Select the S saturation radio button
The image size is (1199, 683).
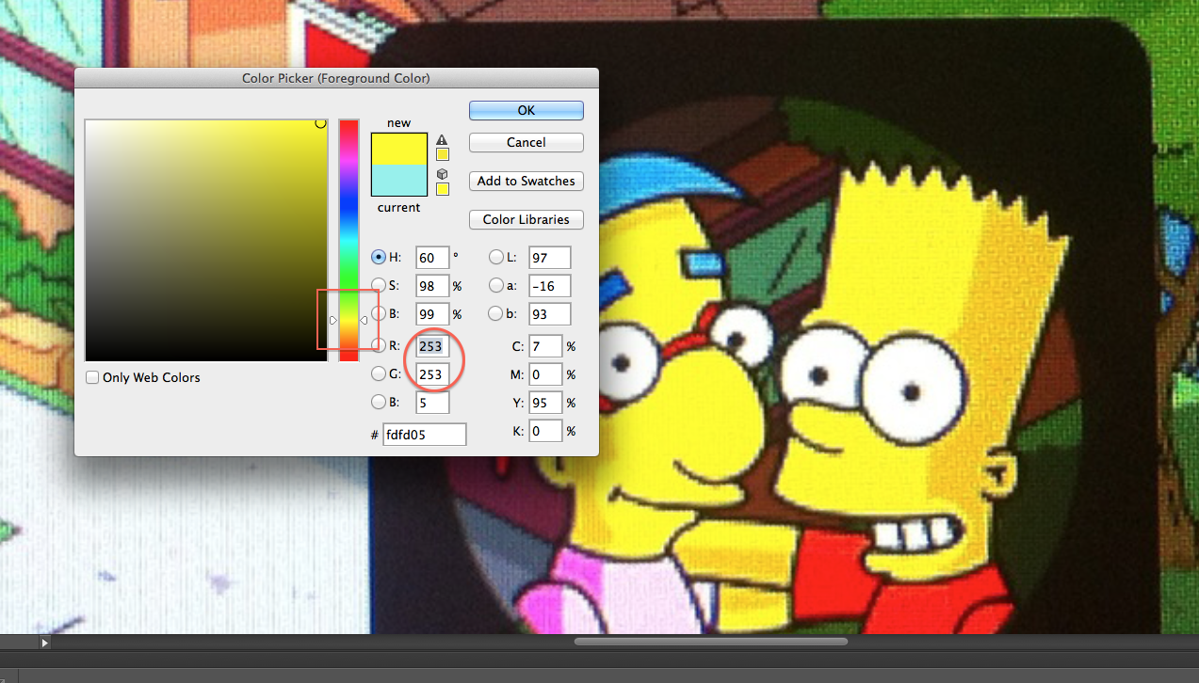pos(379,285)
